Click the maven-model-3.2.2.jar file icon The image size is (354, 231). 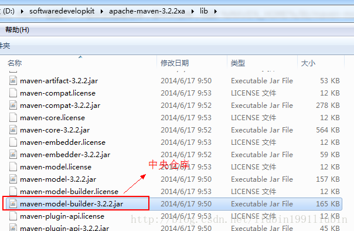(13, 179)
